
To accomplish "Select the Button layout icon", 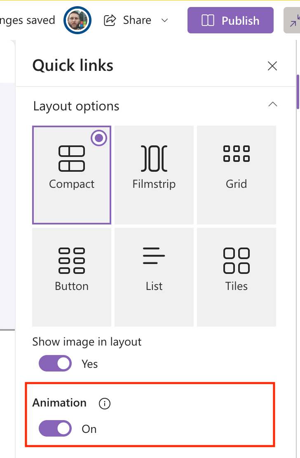I will click(x=72, y=261).
